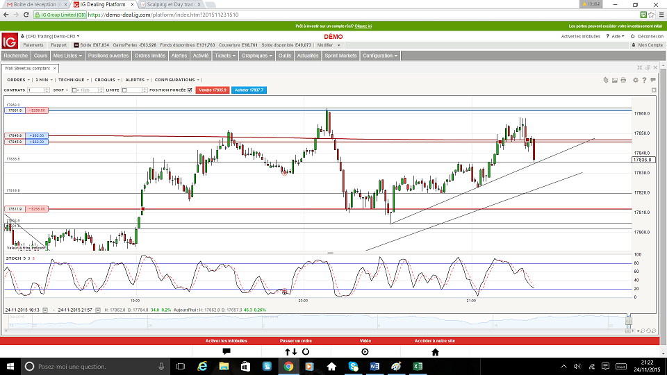Expand chart fullscreen toggle below toolbar
Screen dimensions: 667x375
click(654, 90)
